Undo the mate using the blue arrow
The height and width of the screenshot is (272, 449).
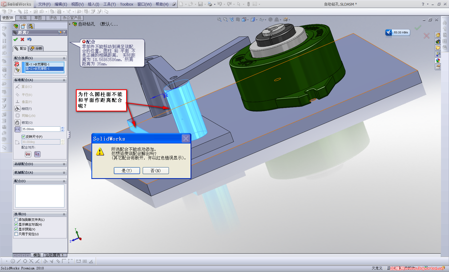coord(29,39)
